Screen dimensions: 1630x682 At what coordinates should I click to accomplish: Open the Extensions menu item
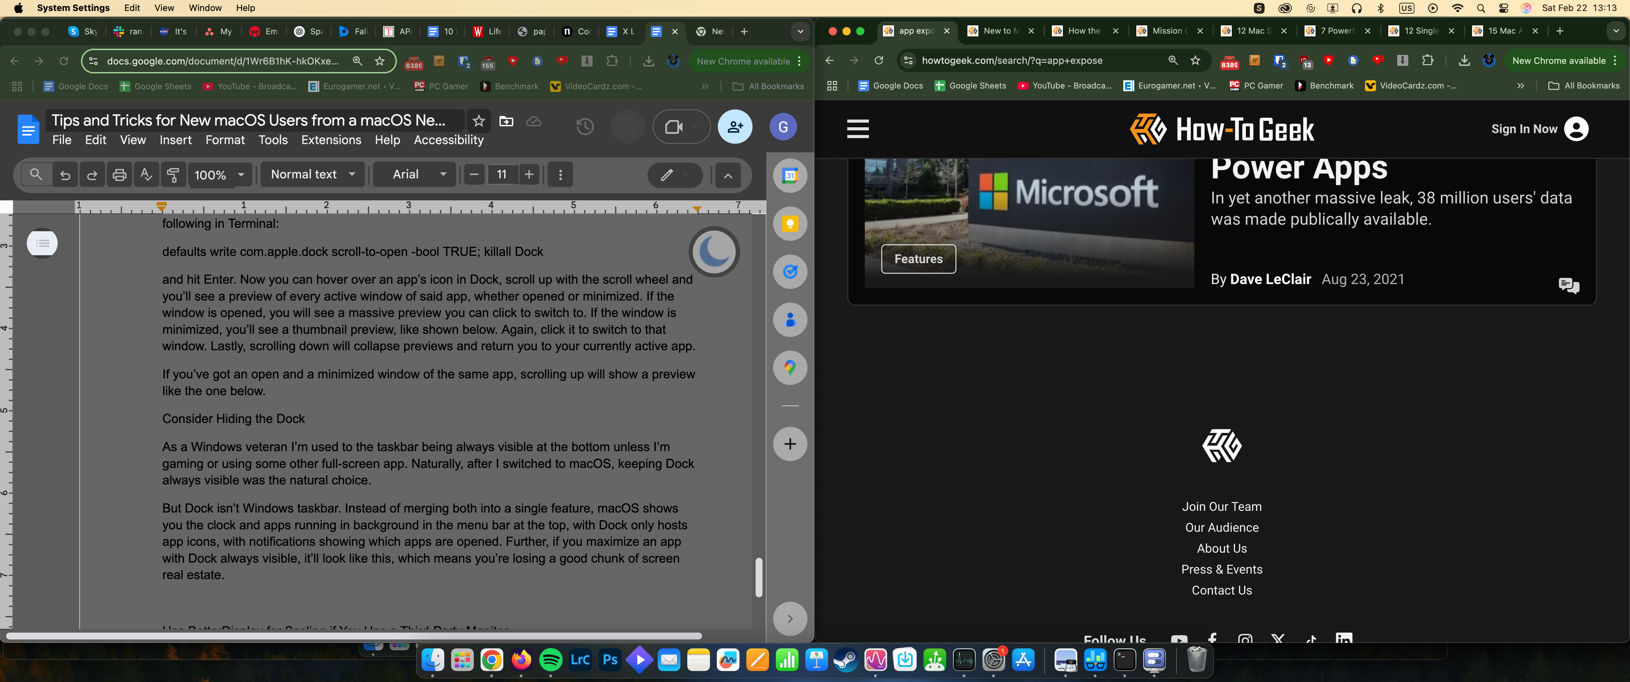pos(329,140)
